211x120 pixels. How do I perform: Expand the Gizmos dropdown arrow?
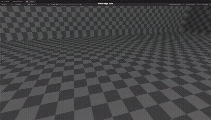coord(210,4)
